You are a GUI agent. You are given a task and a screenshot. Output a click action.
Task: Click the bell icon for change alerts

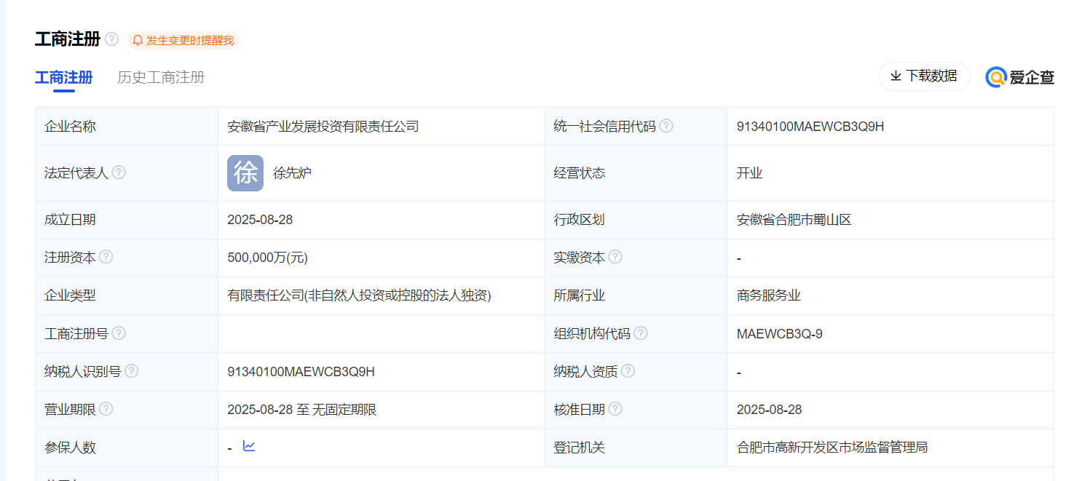[138, 41]
